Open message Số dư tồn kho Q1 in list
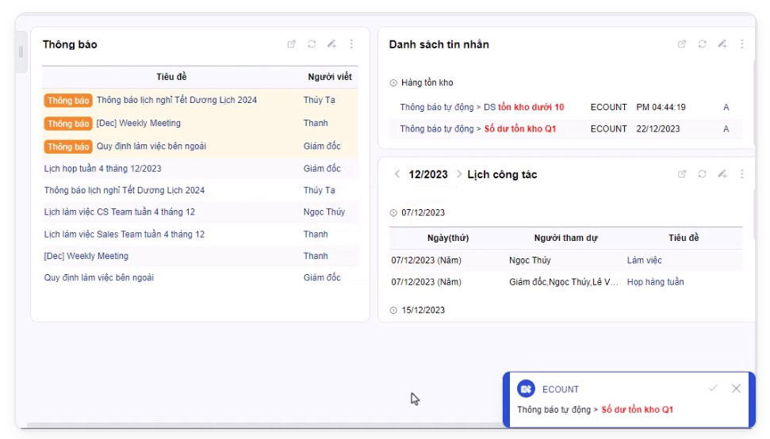 coord(478,129)
